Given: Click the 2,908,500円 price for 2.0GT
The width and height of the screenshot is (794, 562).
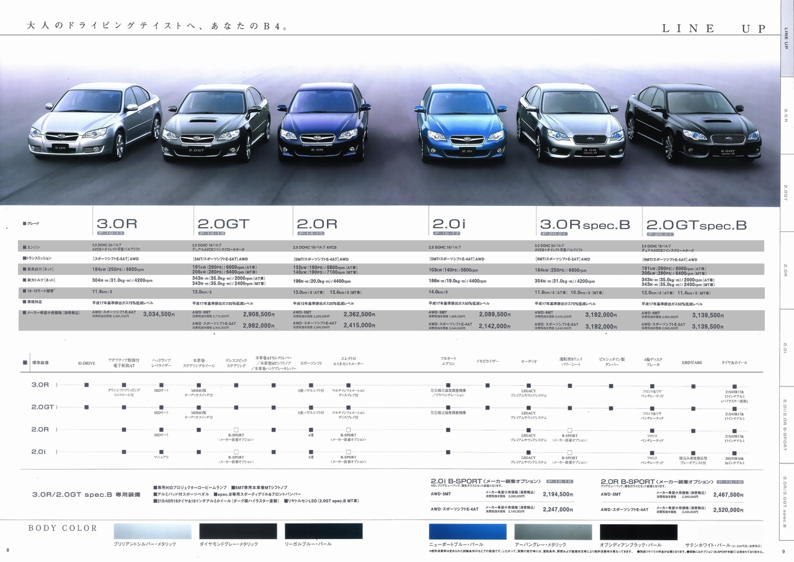Looking at the screenshot, I should [258, 314].
